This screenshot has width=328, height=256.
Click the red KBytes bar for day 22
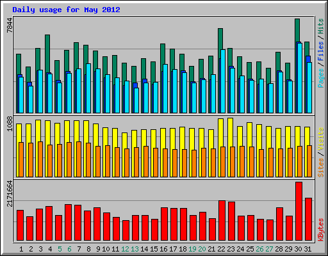[x=222, y=221]
